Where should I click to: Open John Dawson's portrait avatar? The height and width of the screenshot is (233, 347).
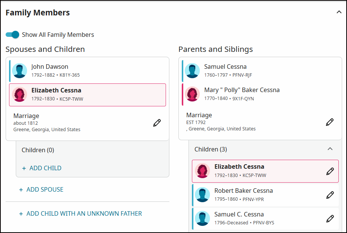(x=20, y=71)
